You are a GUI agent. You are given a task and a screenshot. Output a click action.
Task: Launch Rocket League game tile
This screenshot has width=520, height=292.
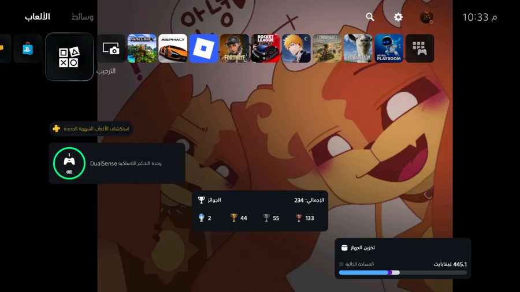click(x=265, y=48)
